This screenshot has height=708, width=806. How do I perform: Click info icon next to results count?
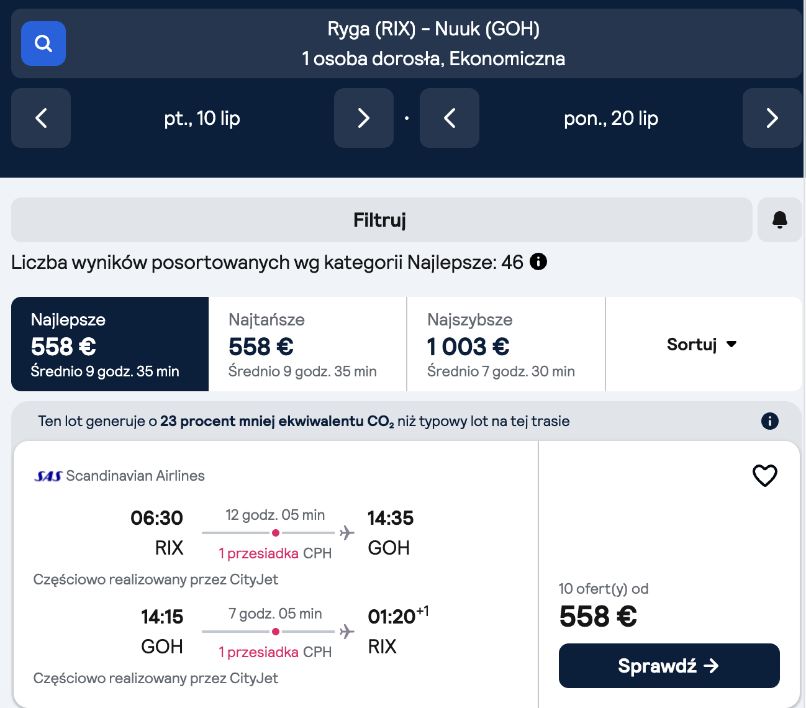tap(538, 262)
